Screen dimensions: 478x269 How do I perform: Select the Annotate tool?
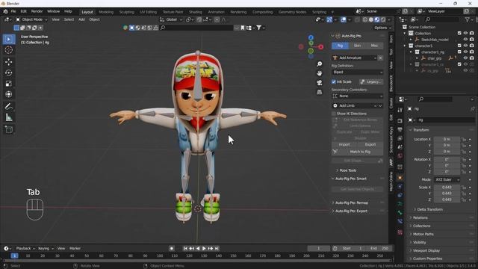pos(9,106)
